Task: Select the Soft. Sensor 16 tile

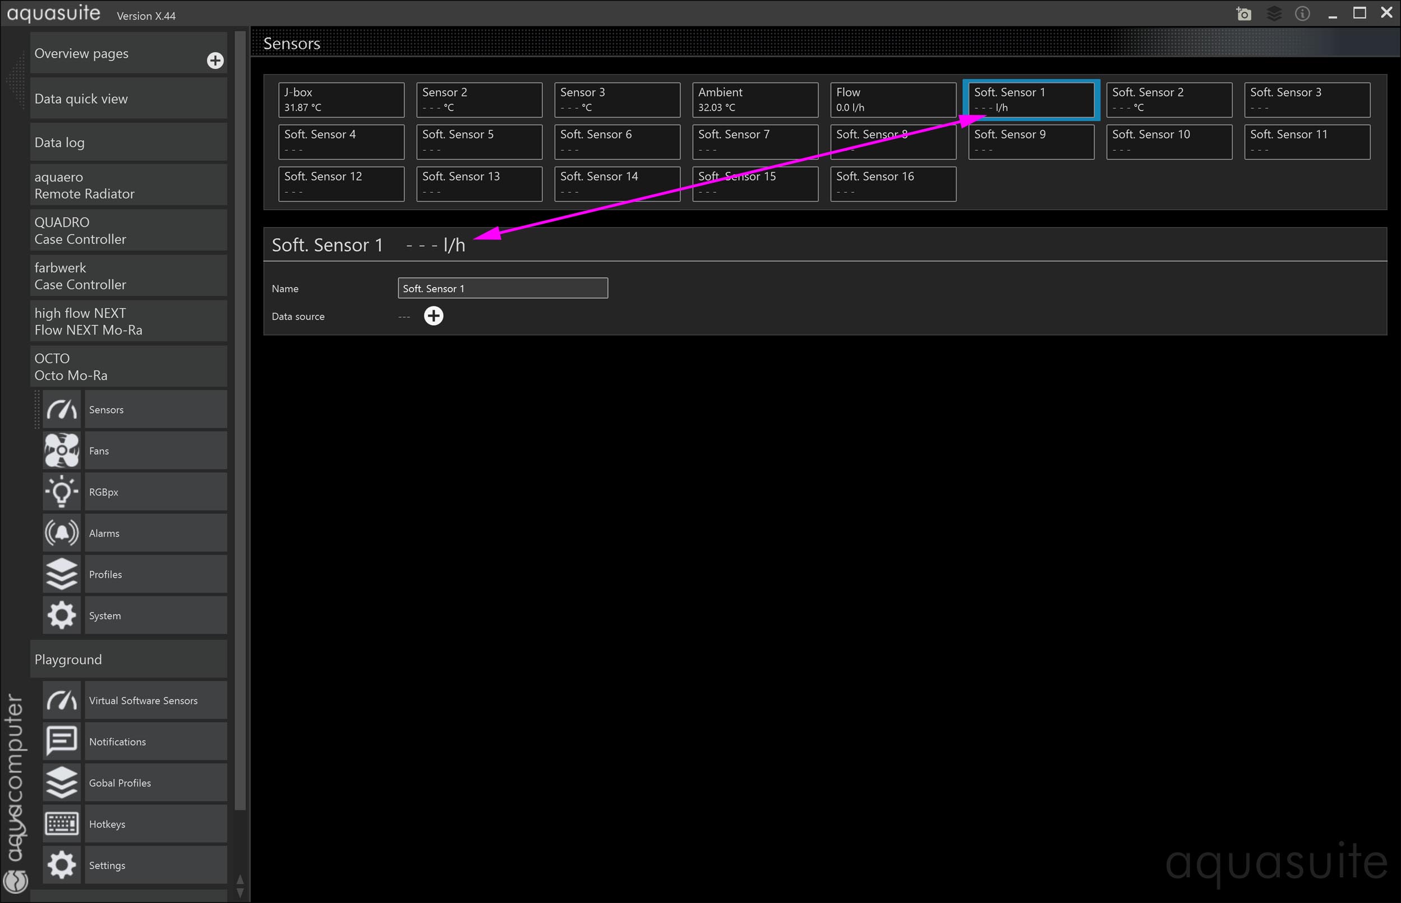Action: (x=893, y=184)
